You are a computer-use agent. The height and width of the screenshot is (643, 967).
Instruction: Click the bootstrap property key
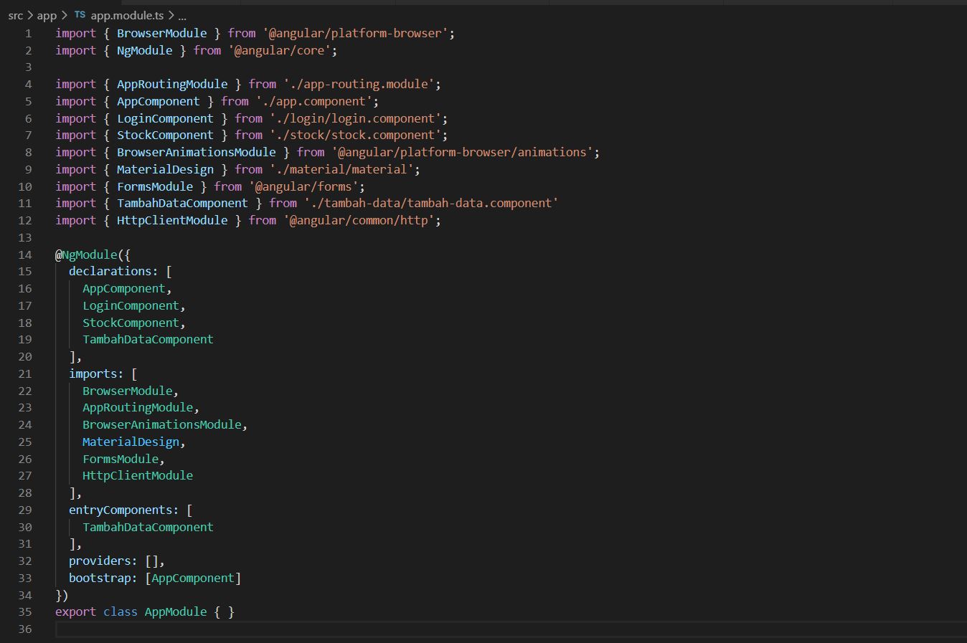point(100,578)
